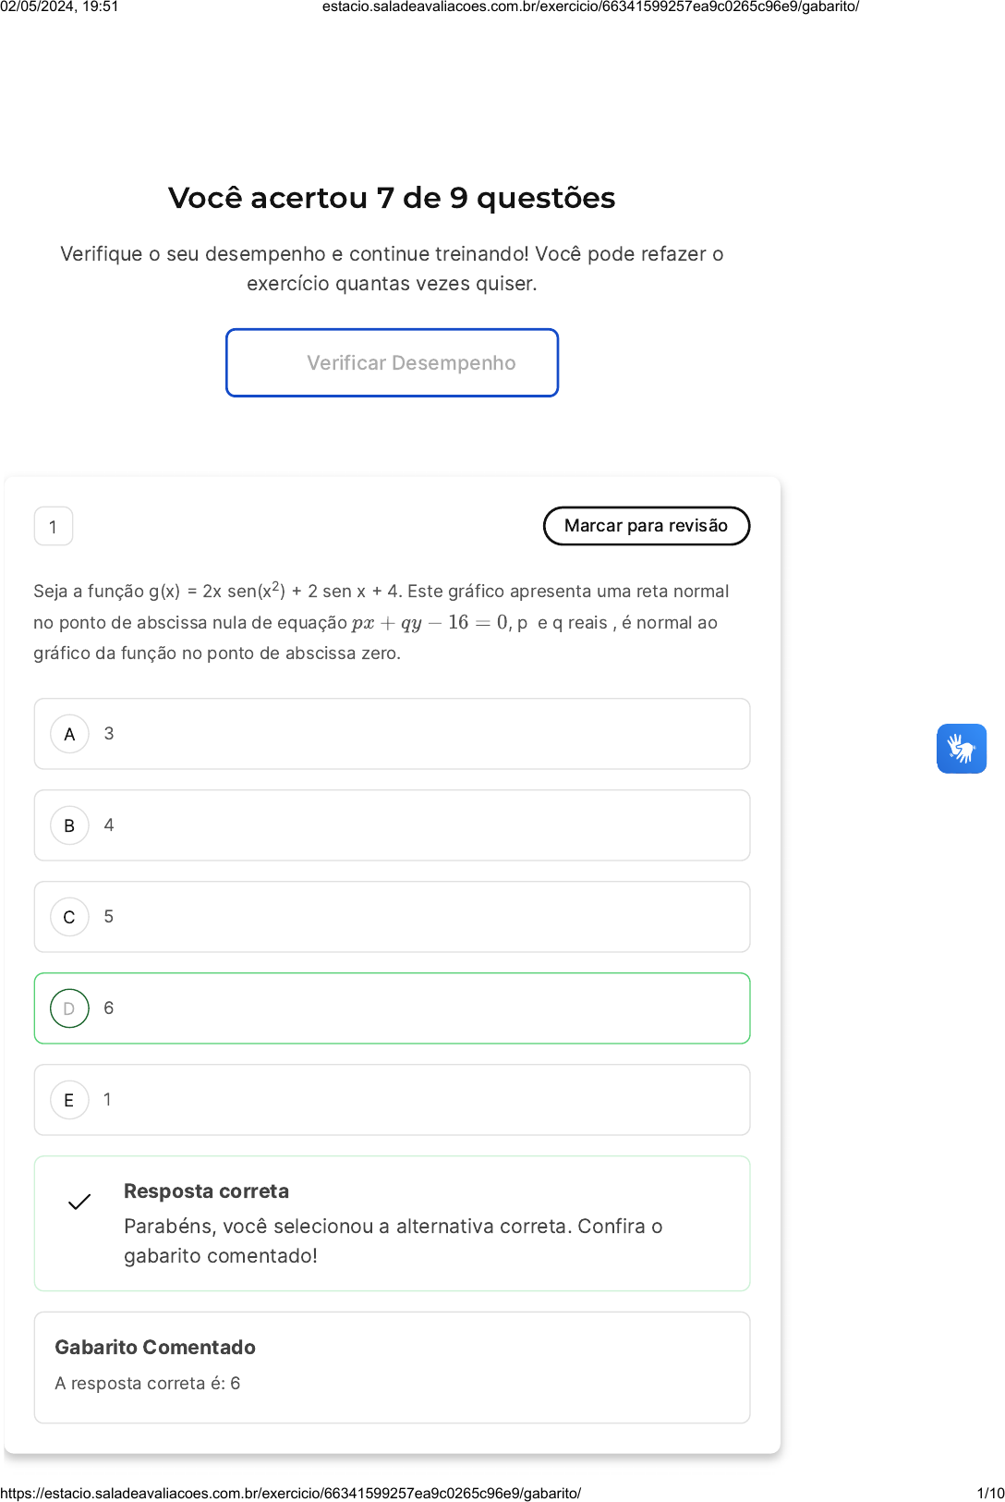Click the Verificar Desempenho button
This screenshot has height=1502, width=1005.
coord(392,363)
